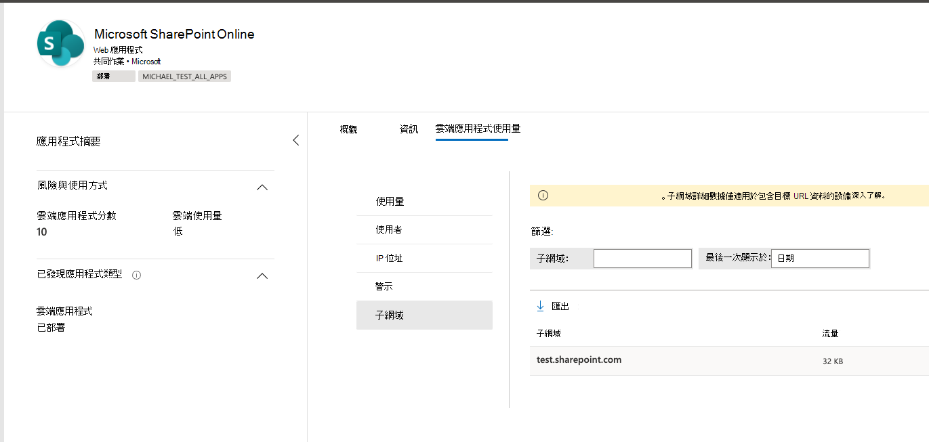This screenshot has height=442, width=929.
Task: Collapse the 已發現應用程式類型 section
Action: pos(262,275)
